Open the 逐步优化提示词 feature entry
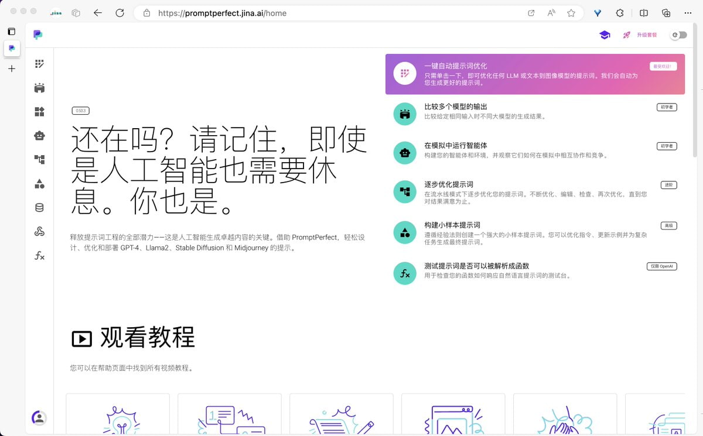This screenshot has width=703, height=436. pyautogui.click(x=449, y=185)
